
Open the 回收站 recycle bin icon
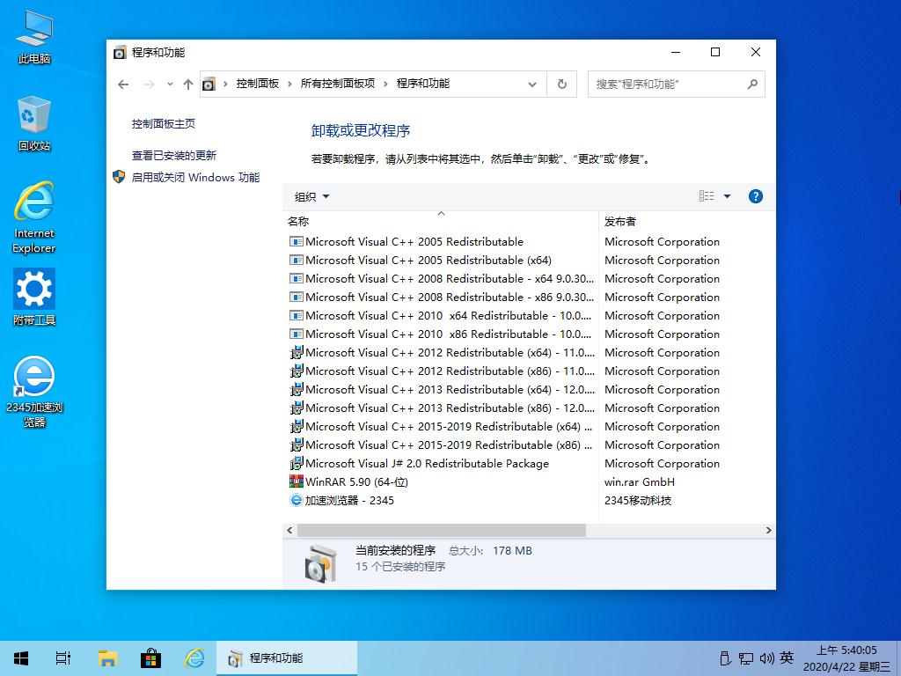click(x=34, y=124)
